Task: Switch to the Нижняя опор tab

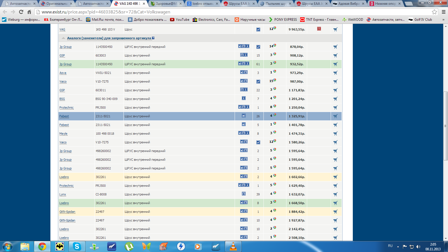Action: pos(385,4)
